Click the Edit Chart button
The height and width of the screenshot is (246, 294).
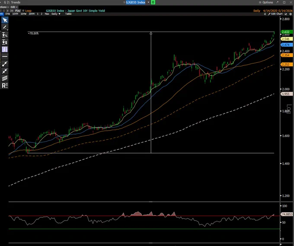pos(275,14)
